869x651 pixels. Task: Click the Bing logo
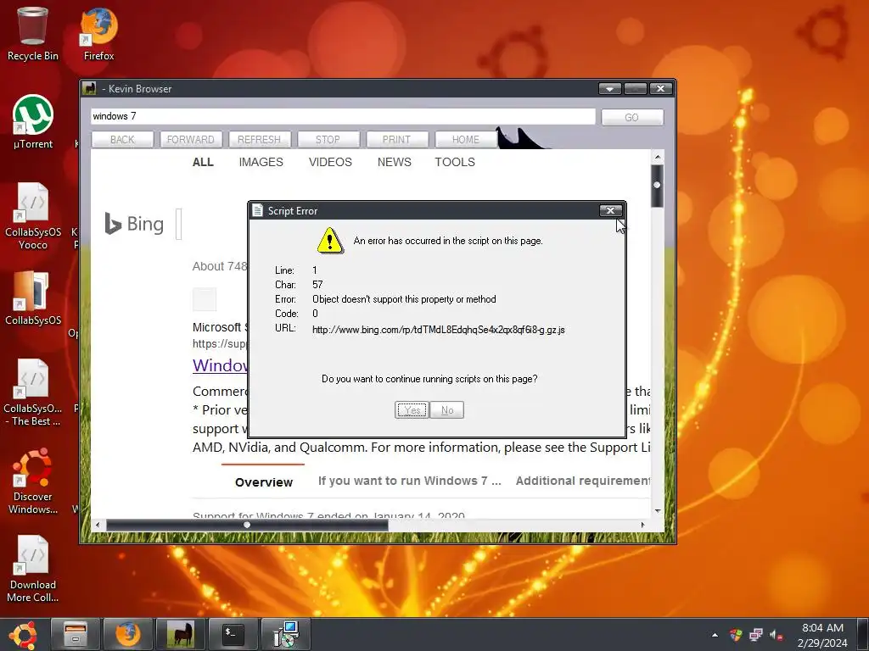pos(134,224)
